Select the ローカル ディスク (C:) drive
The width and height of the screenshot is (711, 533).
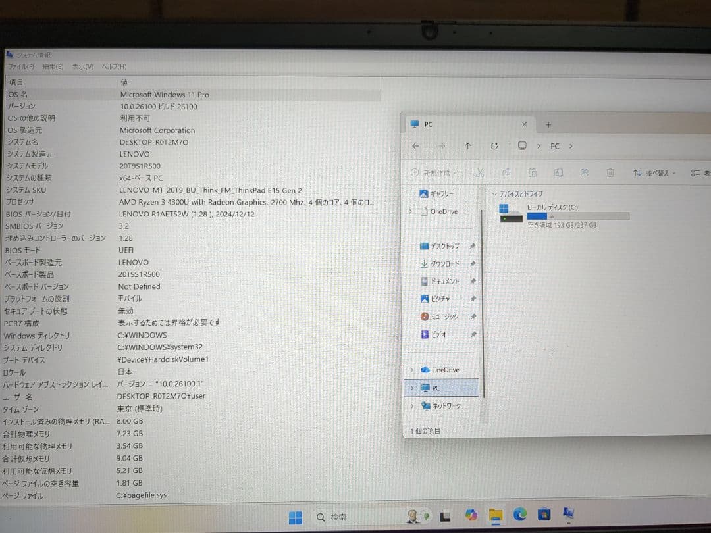[552, 207]
